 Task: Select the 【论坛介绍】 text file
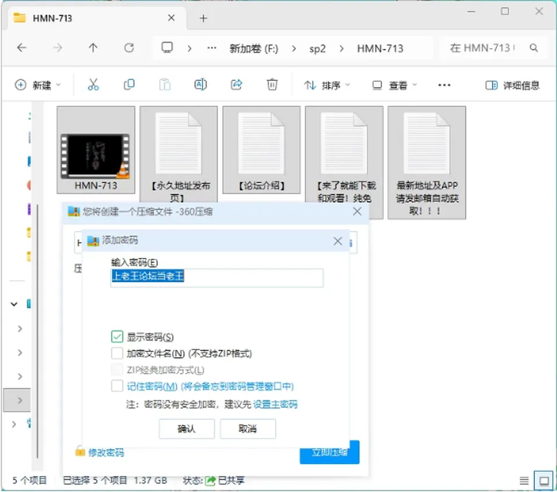point(262,150)
